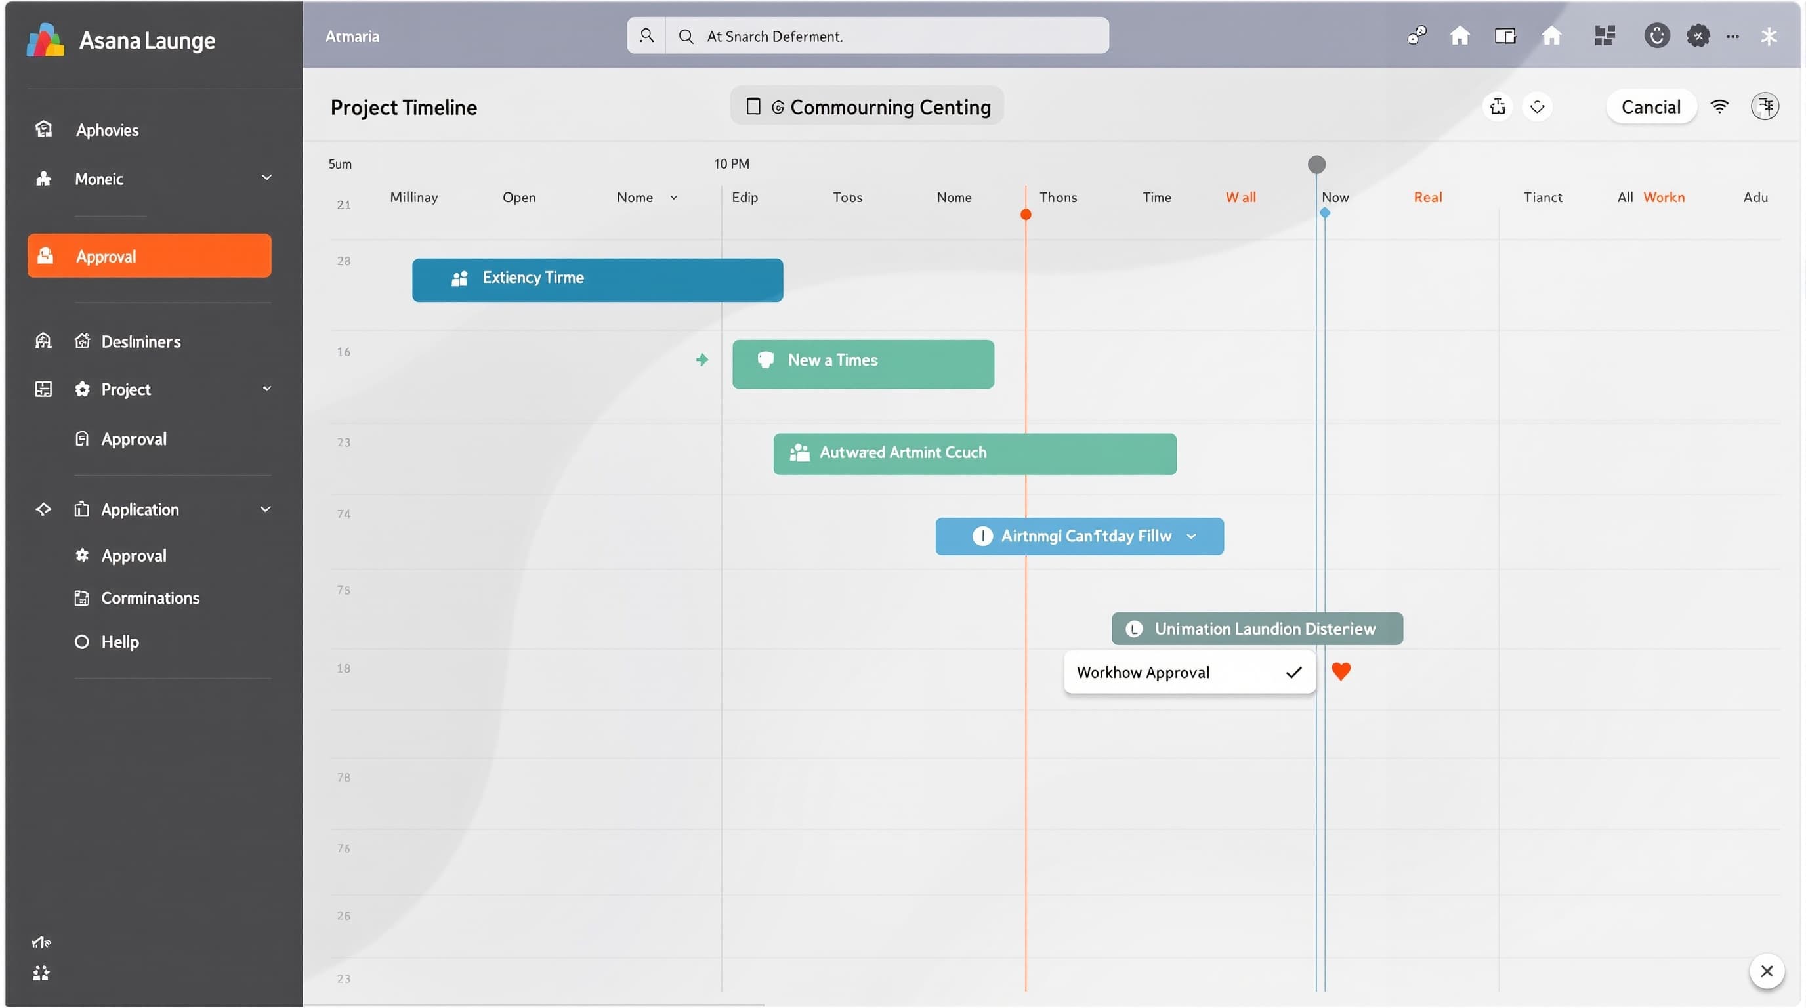The height and width of the screenshot is (1008, 1806).
Task: Click the link icon in top bar
Action: [1417, 35]
